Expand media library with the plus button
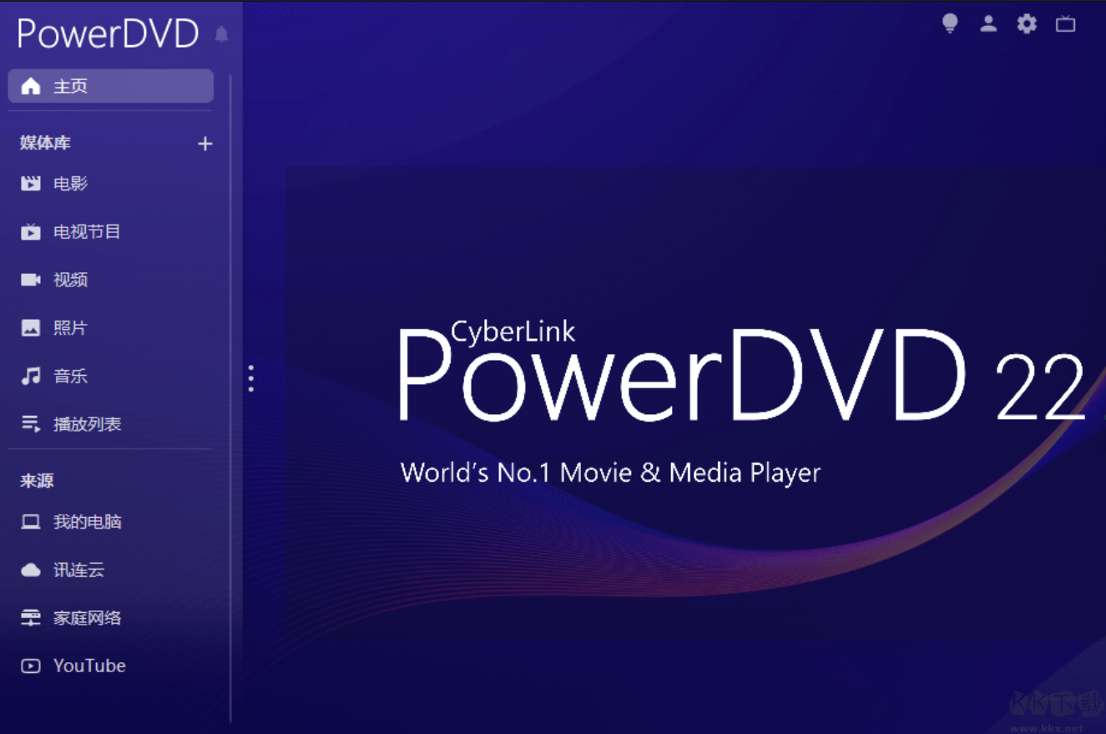Screen dimensions: 1106x734 [205, 143]
